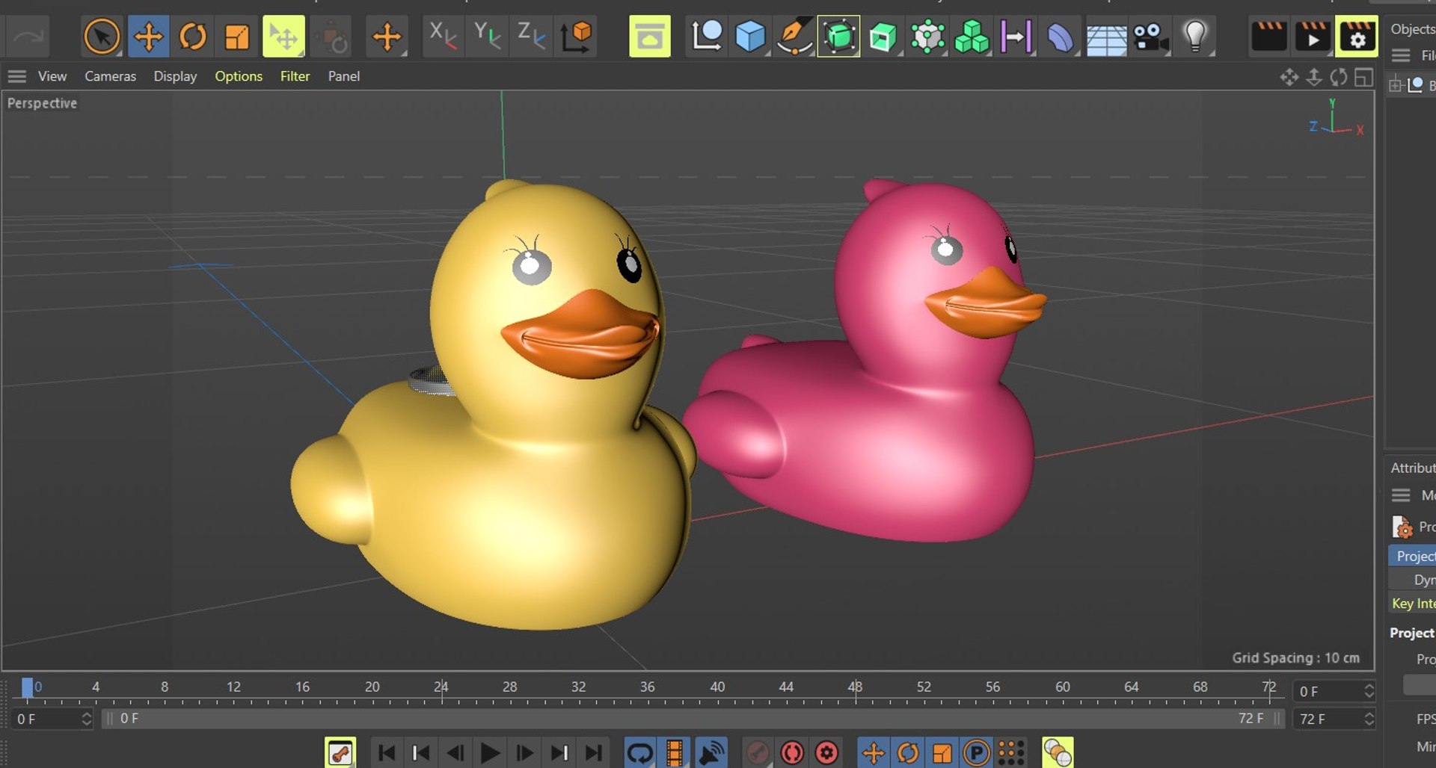The width and height of the screenshot is (1436, 768).
Task: Go to start of animation
Action: tap(386, 753)
